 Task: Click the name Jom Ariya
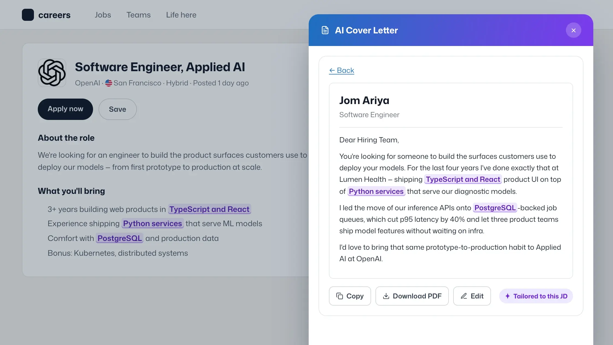point(364,100)
